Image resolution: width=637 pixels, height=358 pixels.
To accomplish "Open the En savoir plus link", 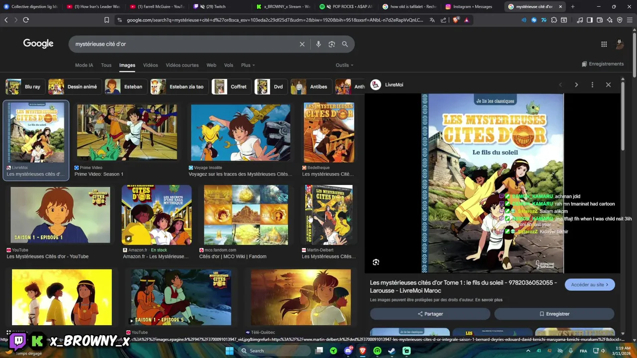I will (x=489, y=300).
